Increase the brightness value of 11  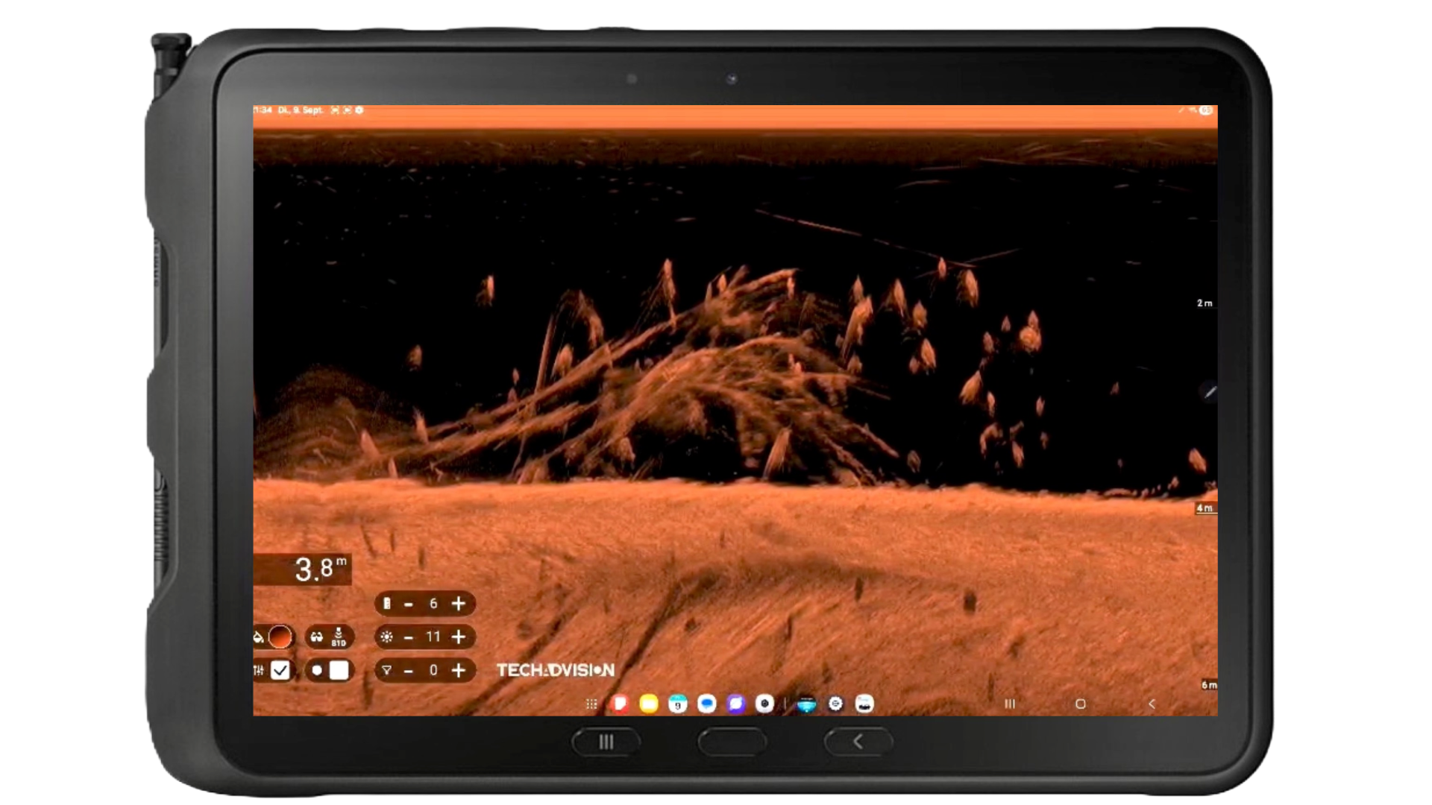(459, 637)
